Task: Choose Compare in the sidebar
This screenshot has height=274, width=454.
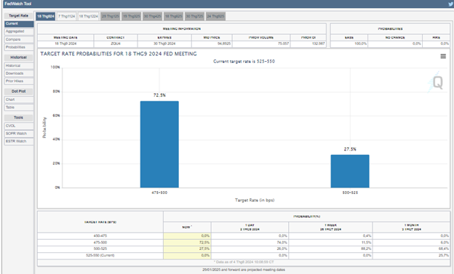Action: (19, 39)
